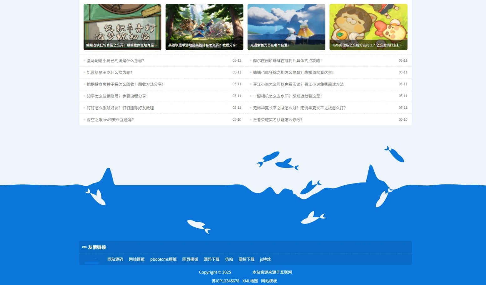
Task: Open article 一甜相机怎么去水印
Action: click(287, 96)
